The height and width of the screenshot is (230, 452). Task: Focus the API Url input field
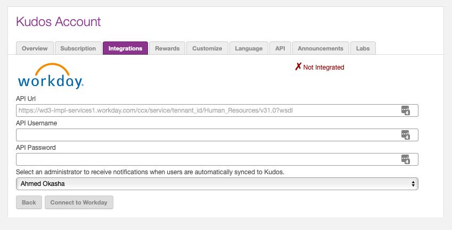point(217,110)
